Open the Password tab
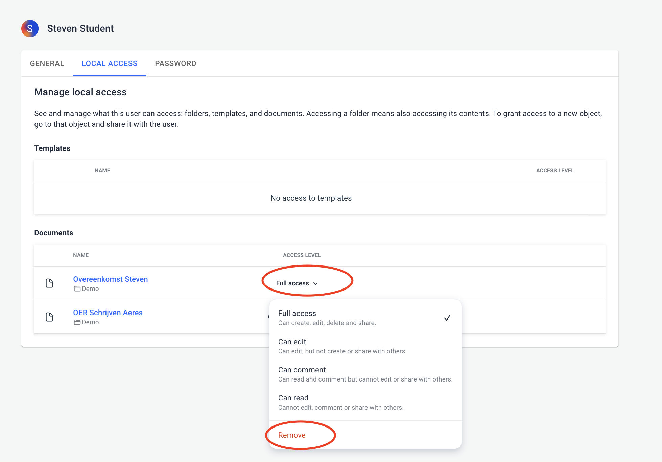Image resolution: width=662 pixels, height=462 pixels. [175, 64]
